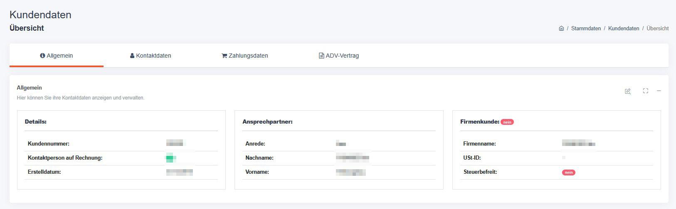Viewport: 676px width, 209px height.
Task: Select the Erstelldatum value
Action: [179, 172]
